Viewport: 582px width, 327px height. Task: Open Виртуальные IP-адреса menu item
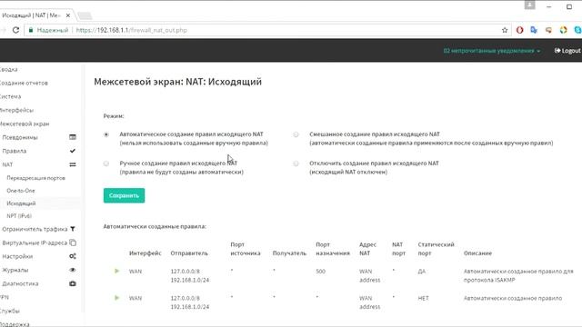pyautogui.click(x=35, y=243)
